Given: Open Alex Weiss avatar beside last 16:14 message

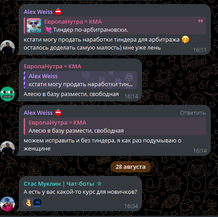Looking at the screenshot, I should tap(7, 148).
